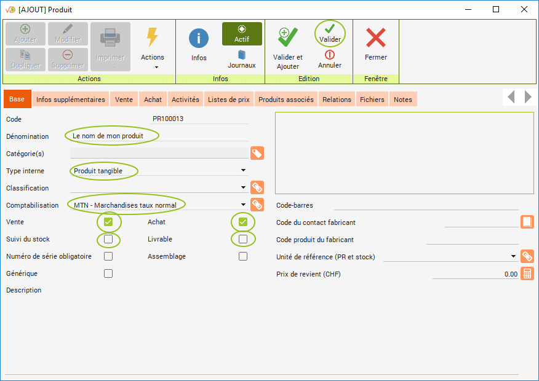Image resolution: width=539 pixels, height=381 pixels.
Task: Open the Comptabilisation dropdown list
Action: pos(243,205)
